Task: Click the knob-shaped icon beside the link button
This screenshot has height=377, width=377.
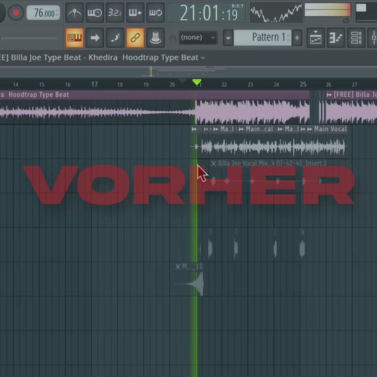Action: [x=156, y=38]
